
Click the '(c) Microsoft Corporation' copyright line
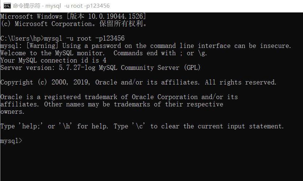click(73, 24)
